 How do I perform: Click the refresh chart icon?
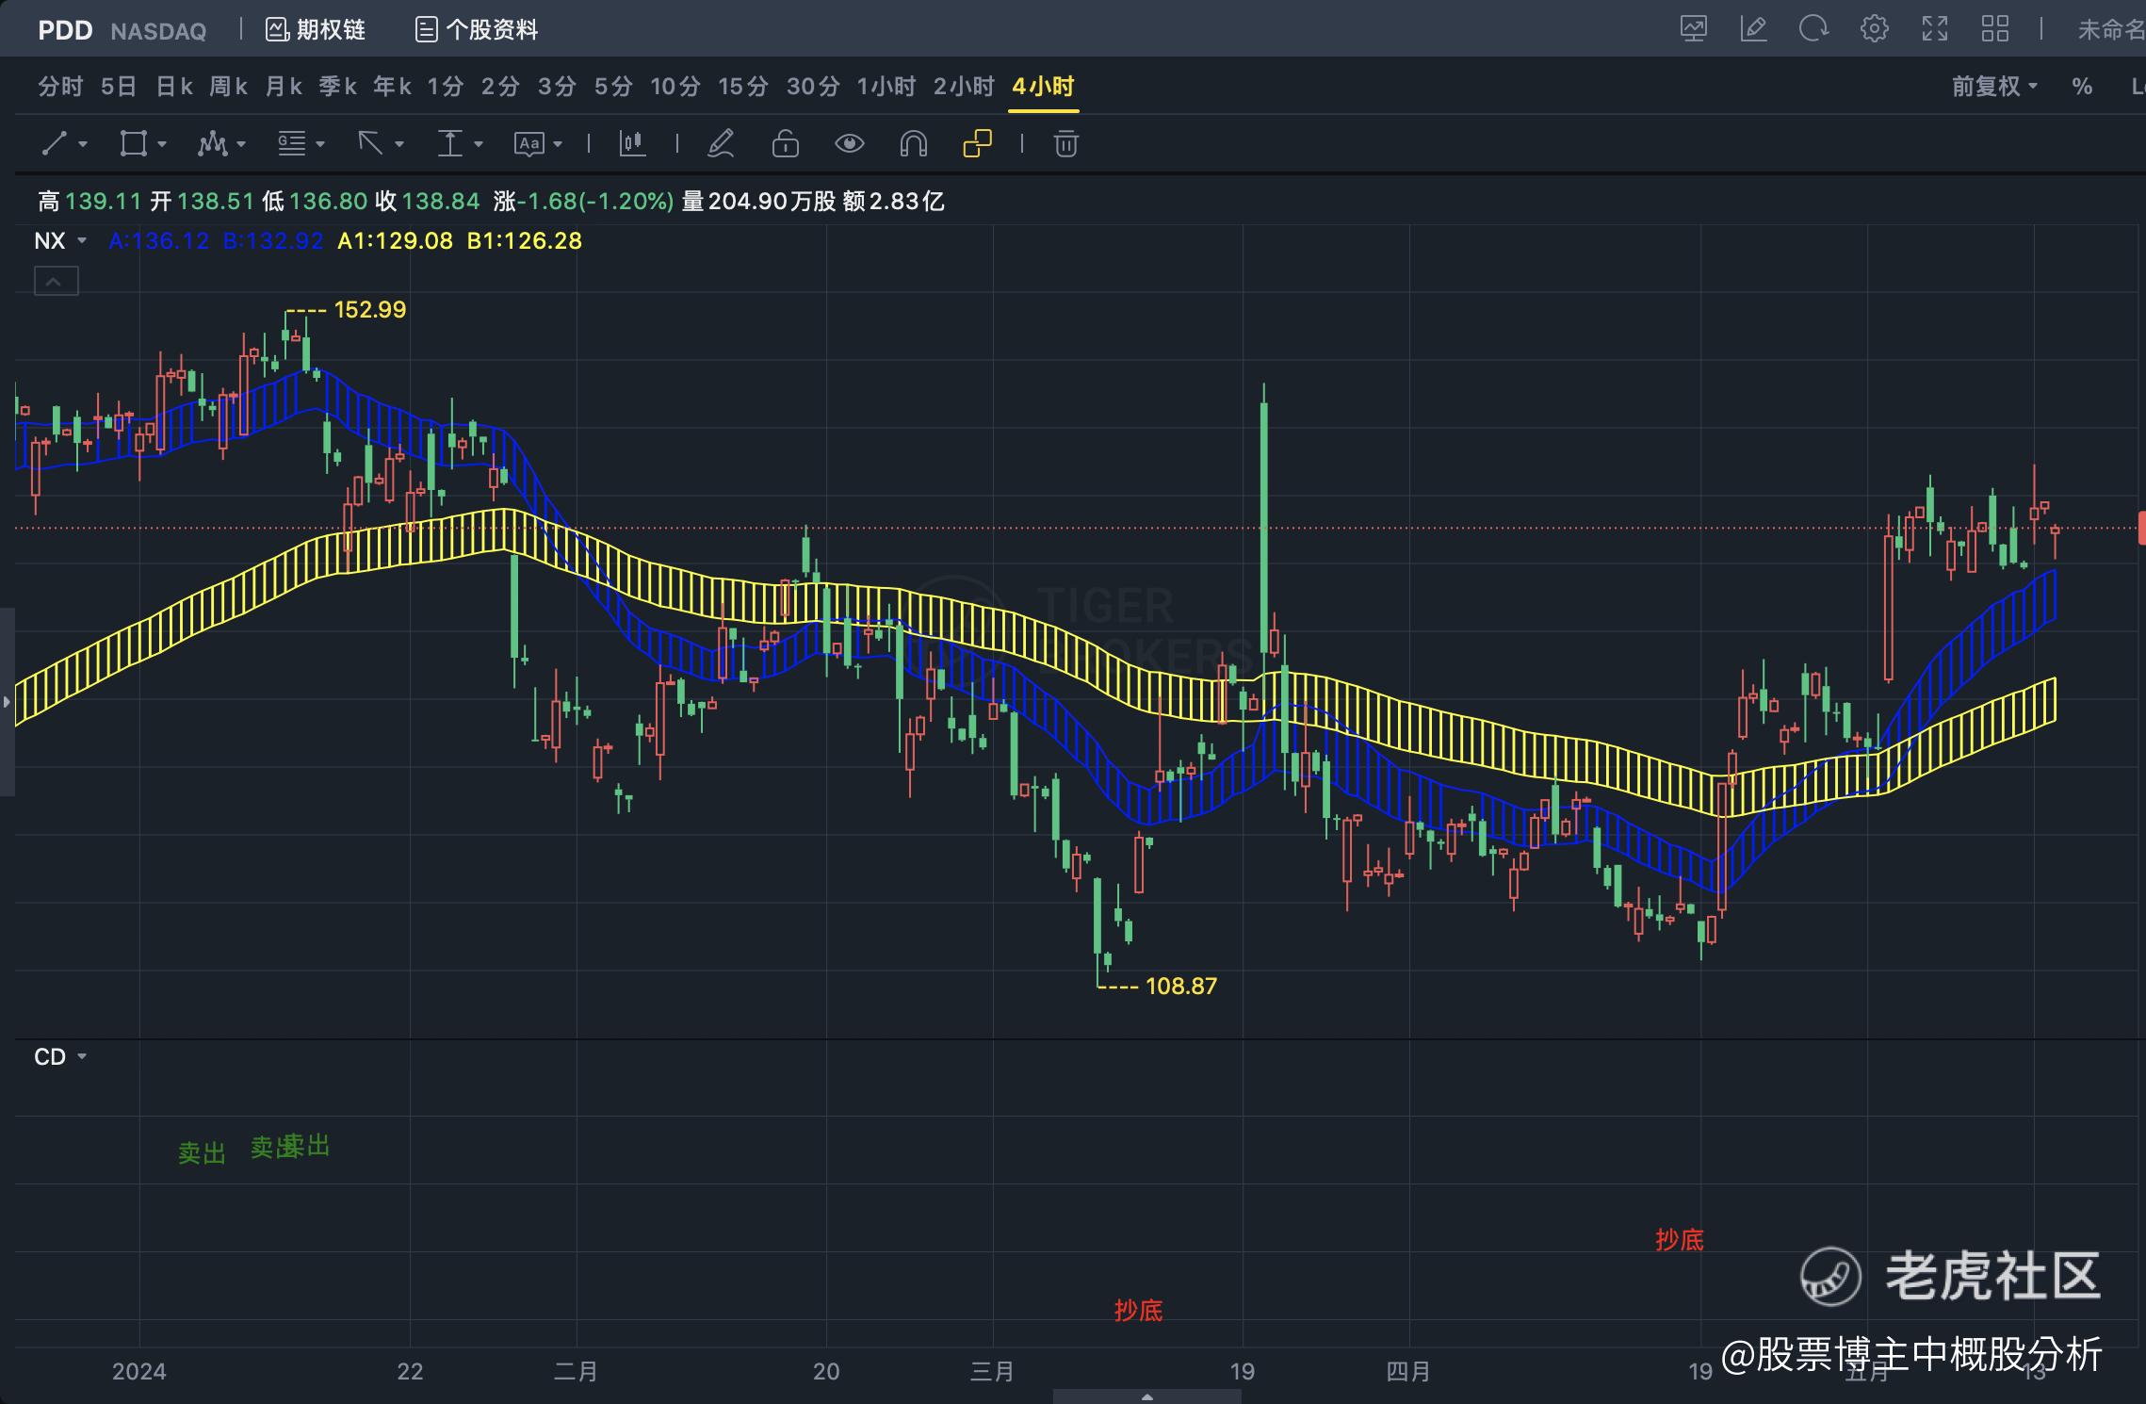[1813, 29]
